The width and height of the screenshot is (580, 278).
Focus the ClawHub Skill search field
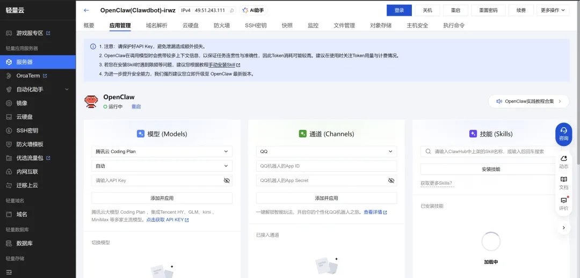click(491, 151)
